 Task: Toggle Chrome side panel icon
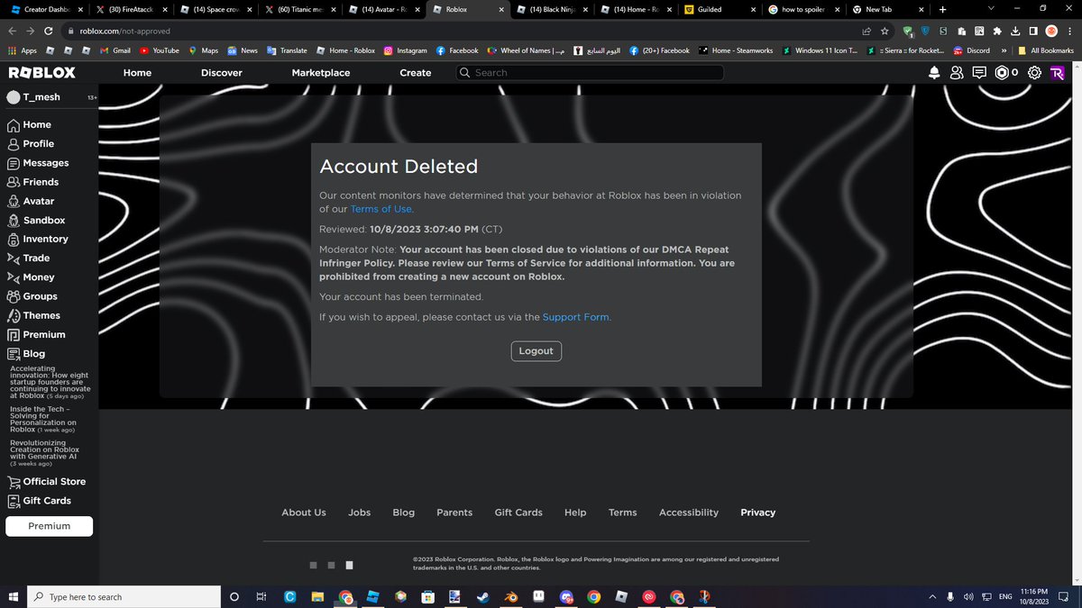point(1033,31)
